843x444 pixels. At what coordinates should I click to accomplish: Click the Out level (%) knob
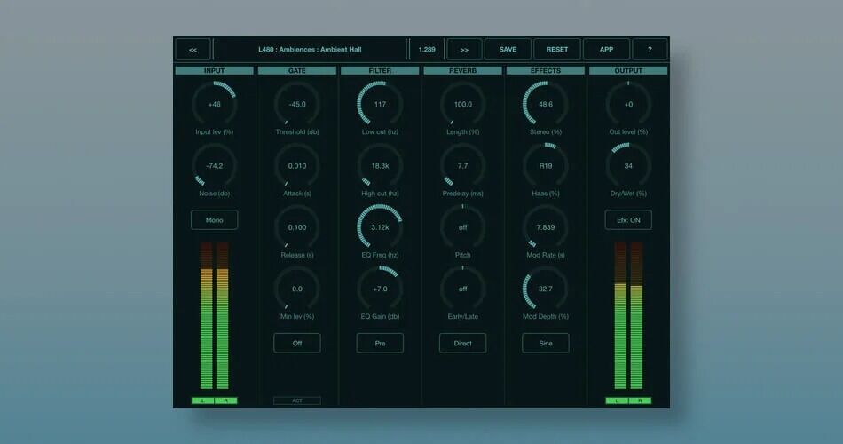628,104
